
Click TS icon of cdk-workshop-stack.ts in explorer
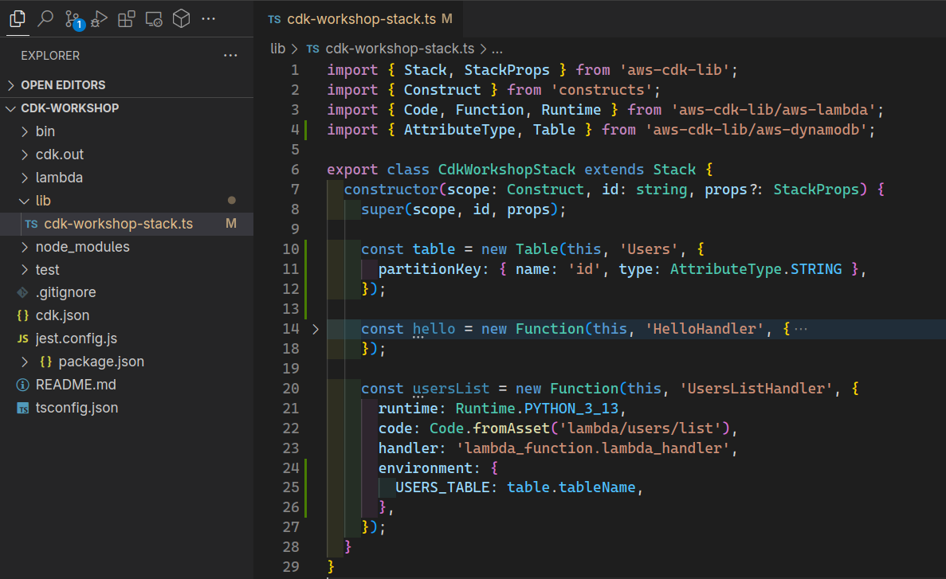tap(31, 224)
